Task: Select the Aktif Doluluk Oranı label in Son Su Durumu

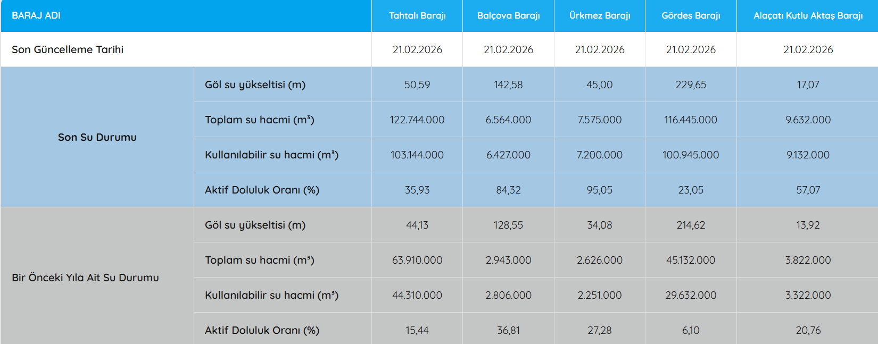Action: coord(262,190)
